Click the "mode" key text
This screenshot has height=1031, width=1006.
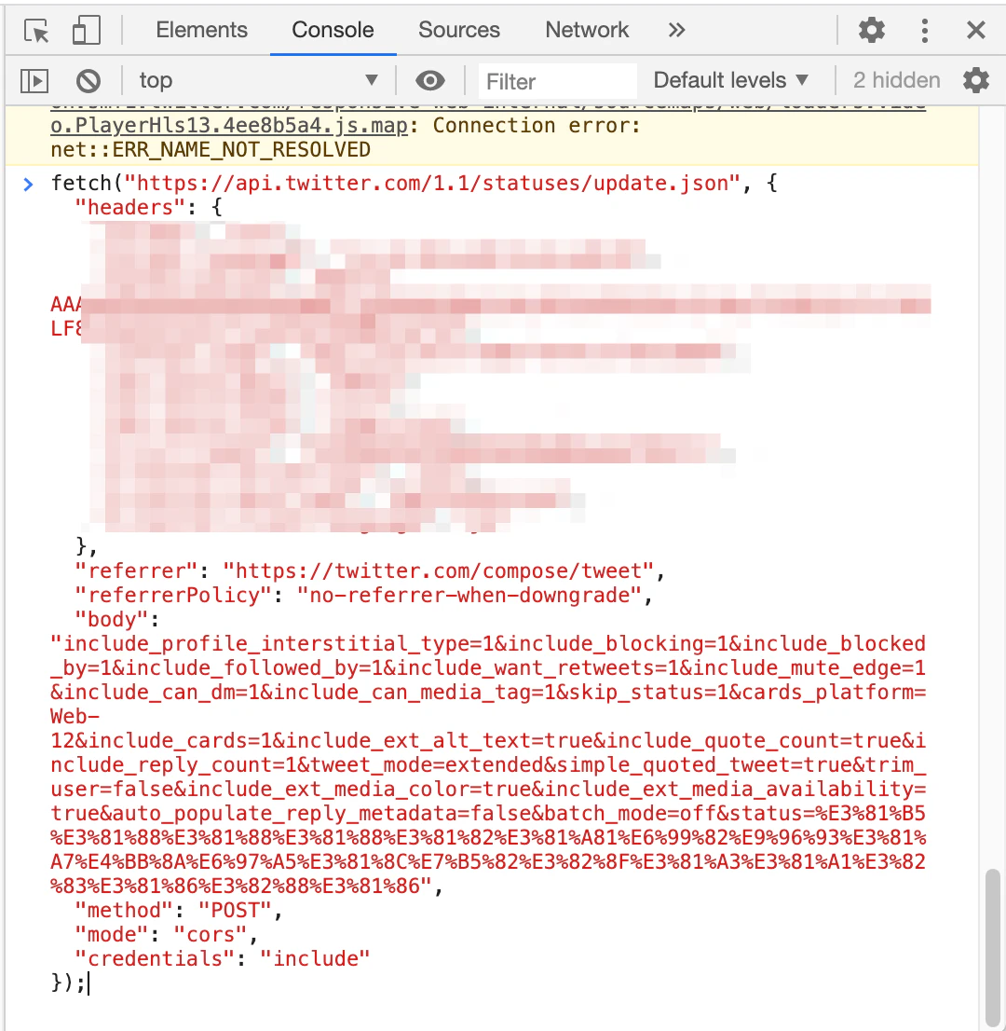coord(112,934)
